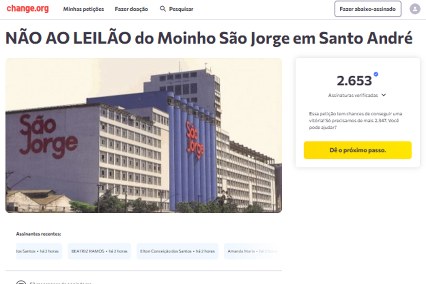Select the Amanda Maria signer chip
The height and width of the screenshot is (284, 426).
point(252,251)
